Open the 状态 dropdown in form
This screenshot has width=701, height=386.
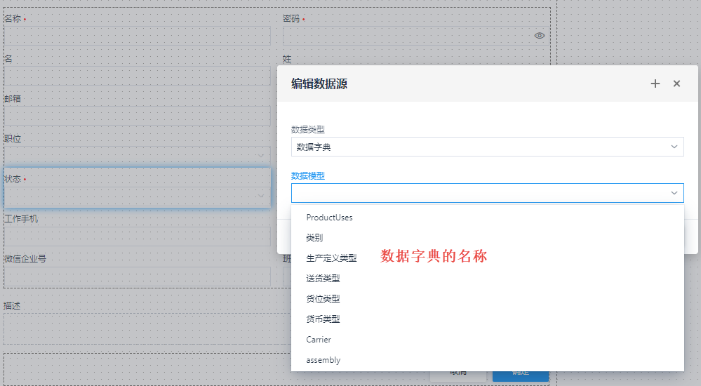click(x=138, y=196)
